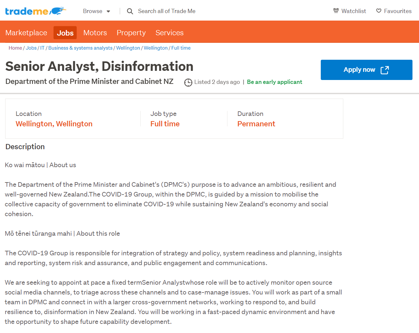419x333 pixels.
Task: Switch to the Property tab
Action: 131,33
